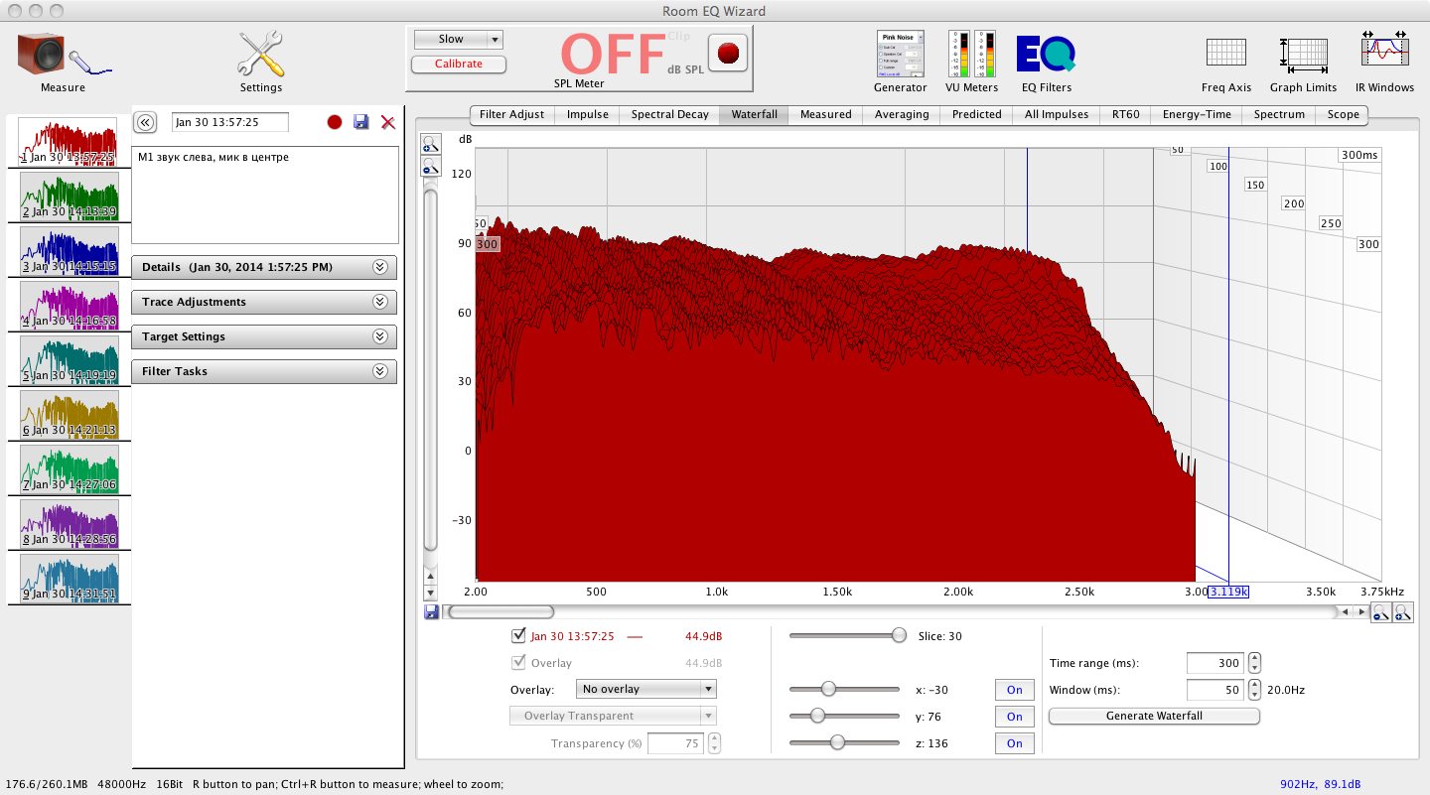Open the No overlay dropdown
Viewport: 1430px width, 795px height.
(645, 689)
